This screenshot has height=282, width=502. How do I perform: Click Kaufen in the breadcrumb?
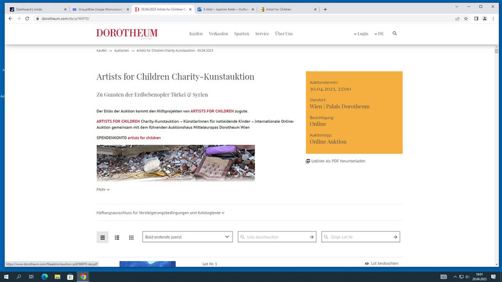[102, 51]
